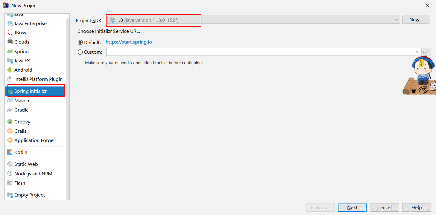Viewport: 436px width, 215px height.
Task: Open the Project SDK dropdown
Action: pyautogui.click(x=254, y=20)
